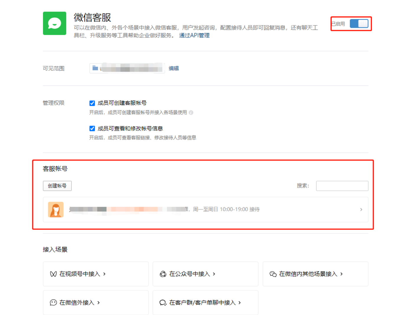Uncheck 成员可查看和修改帐号信息
The image size is (406, 315).
coord(92,128)
